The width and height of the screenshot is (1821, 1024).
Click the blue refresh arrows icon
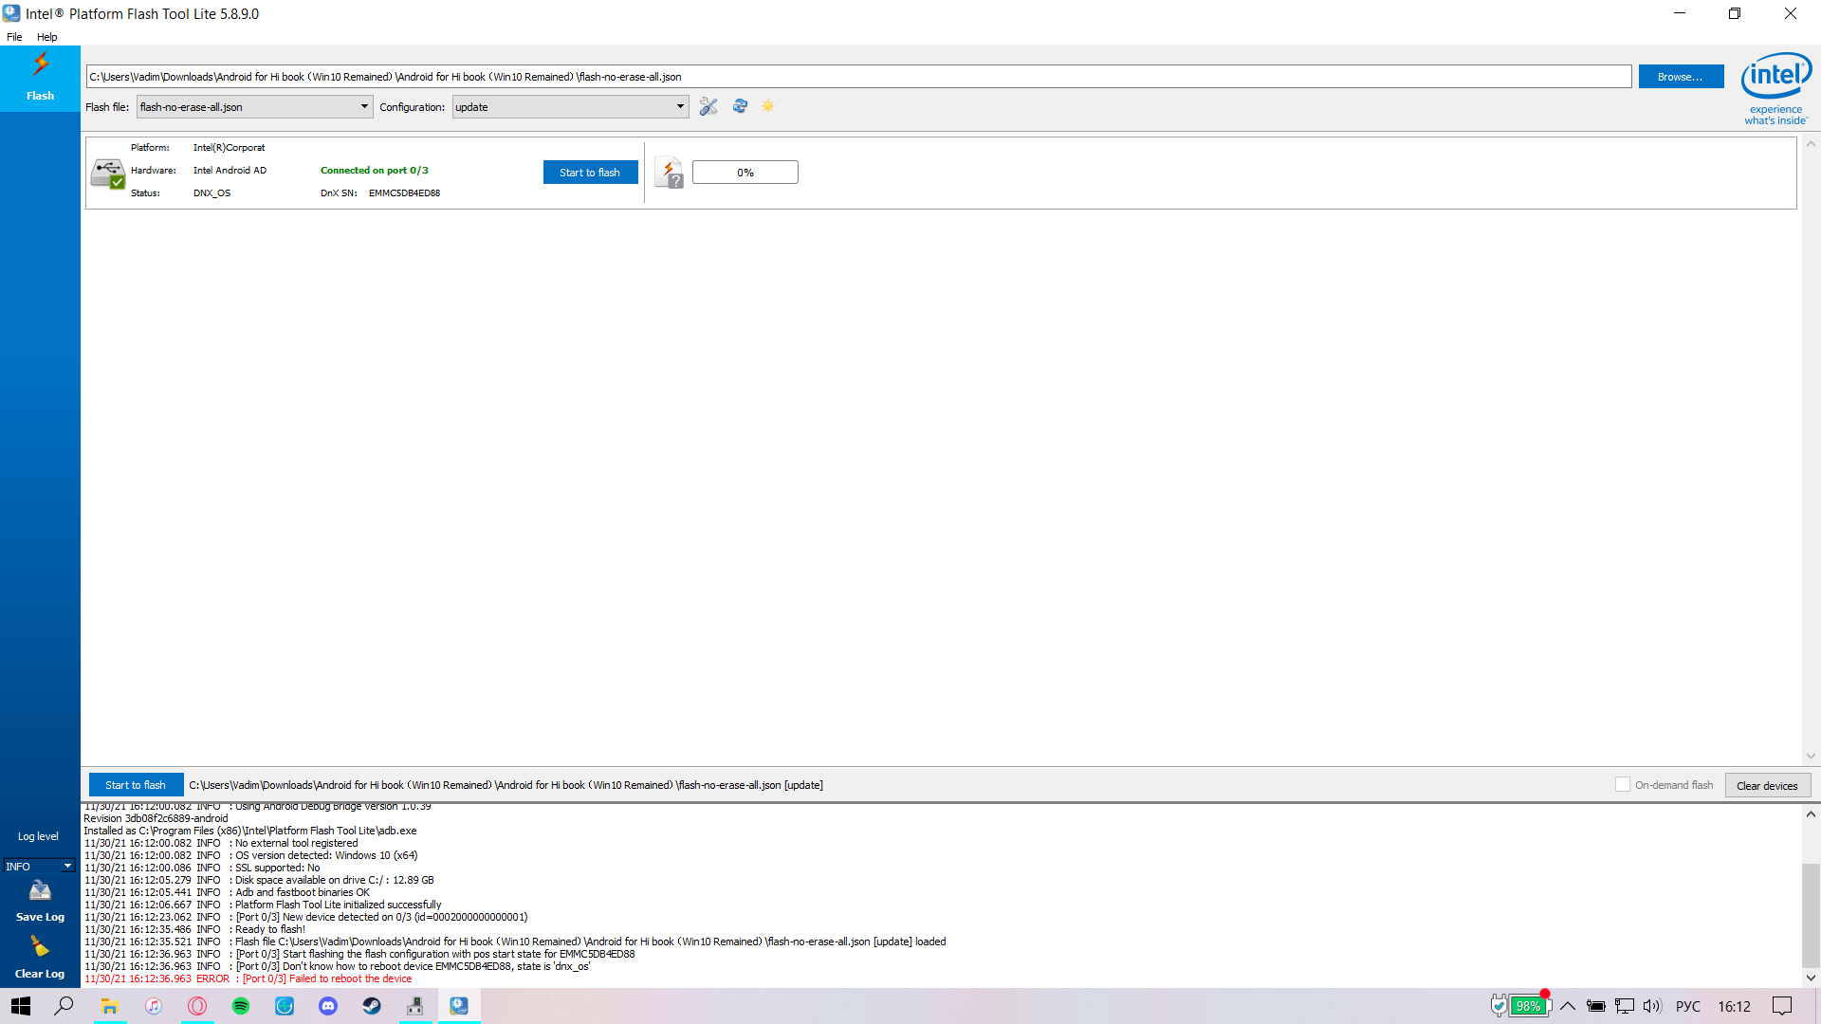[740, 106]
